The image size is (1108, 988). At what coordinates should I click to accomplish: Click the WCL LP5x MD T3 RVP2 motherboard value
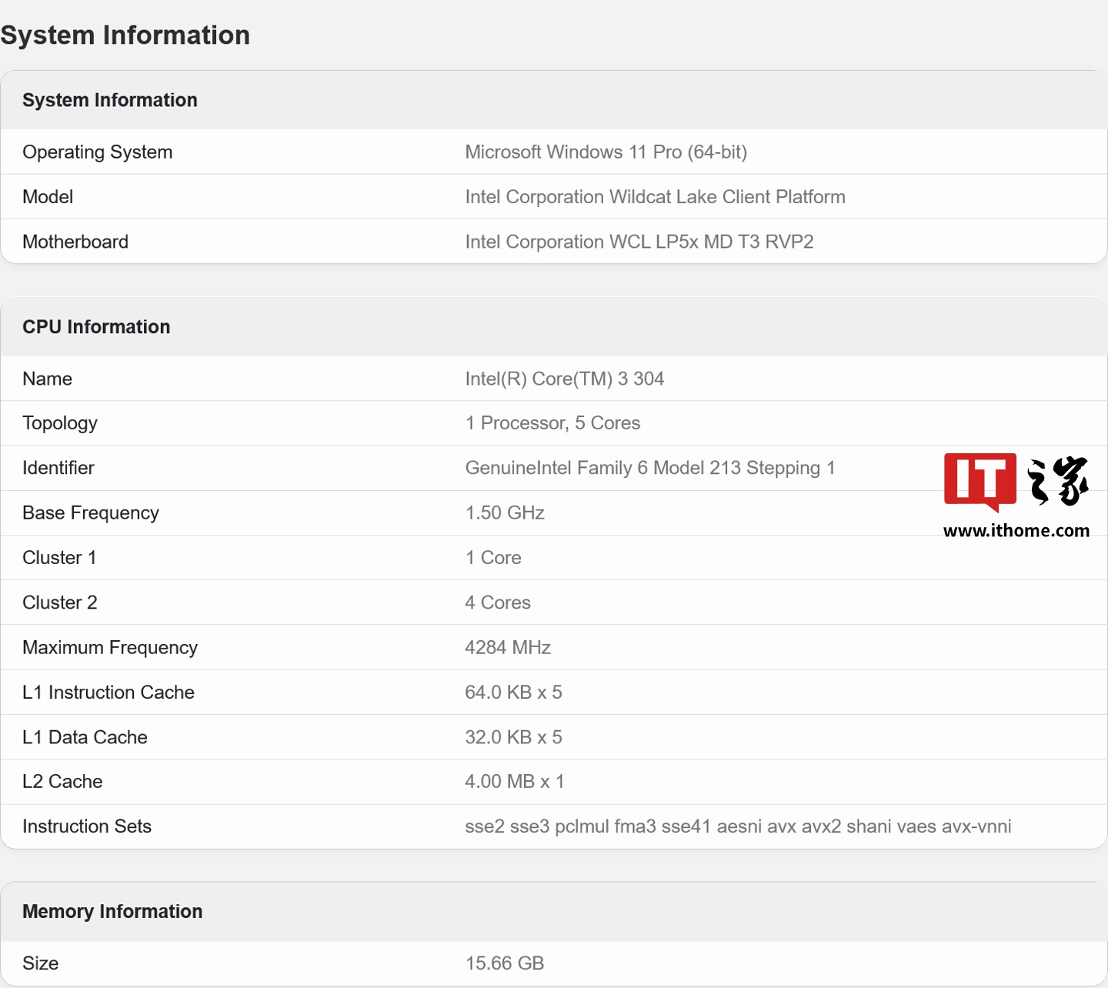pos(639,242)
